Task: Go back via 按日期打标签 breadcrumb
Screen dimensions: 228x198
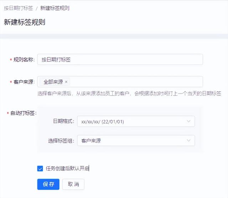Action: pyautogui.click(x=18, y=8)
